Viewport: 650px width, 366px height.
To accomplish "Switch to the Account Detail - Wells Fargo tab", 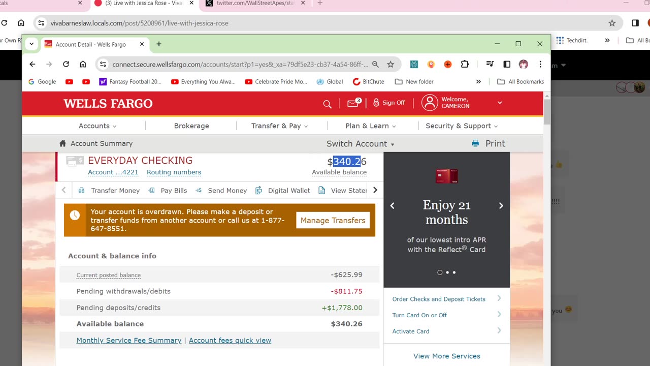I will coord(94,44).
